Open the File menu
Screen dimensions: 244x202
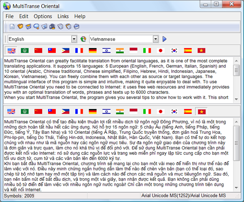(10, 16)
